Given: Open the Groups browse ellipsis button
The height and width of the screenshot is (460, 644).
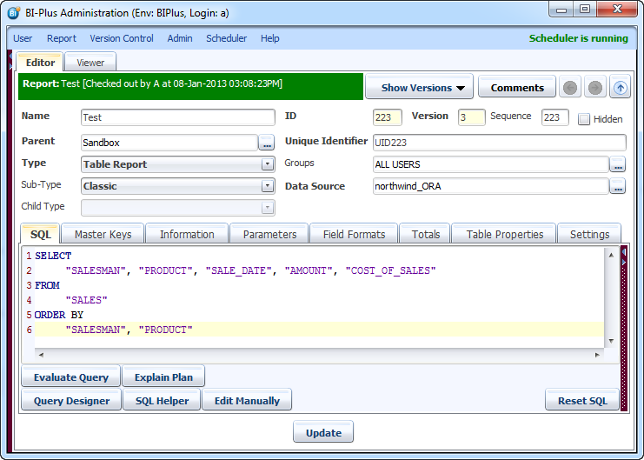Looking at the screenshot, I should pos(617,164).
